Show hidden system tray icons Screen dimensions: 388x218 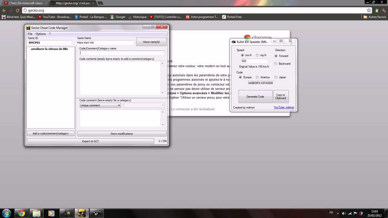338,213
